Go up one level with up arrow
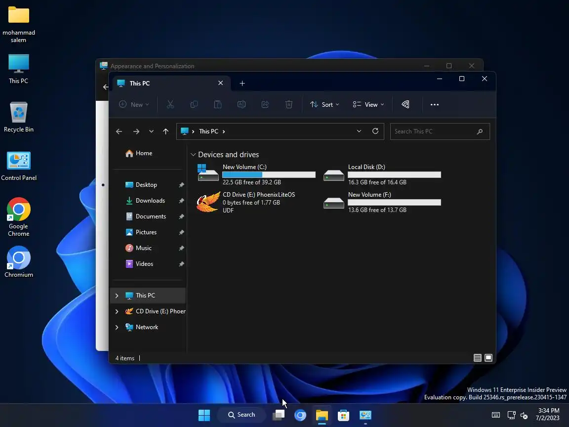 point(166,131)
